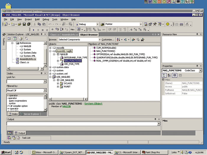Toggle auto-hide pin on Output panel
Viewport: 207px width, 155px height.
click(155, 119)
